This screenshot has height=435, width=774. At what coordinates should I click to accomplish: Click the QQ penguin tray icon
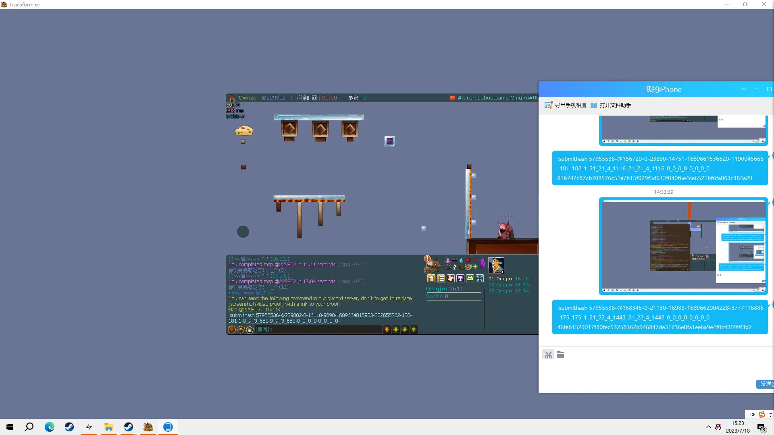click(718, 427)
